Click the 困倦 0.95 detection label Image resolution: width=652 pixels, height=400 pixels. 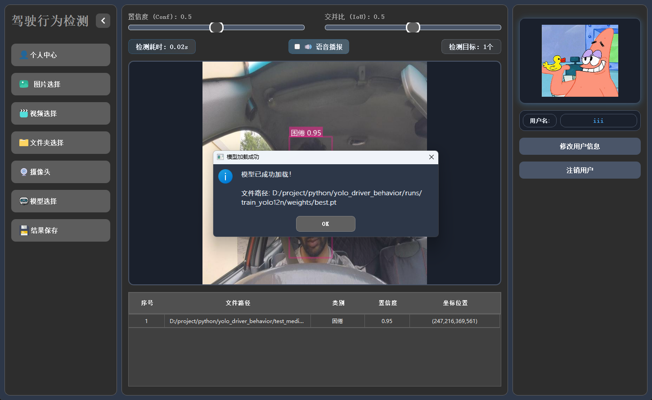(x=306, y=133)
